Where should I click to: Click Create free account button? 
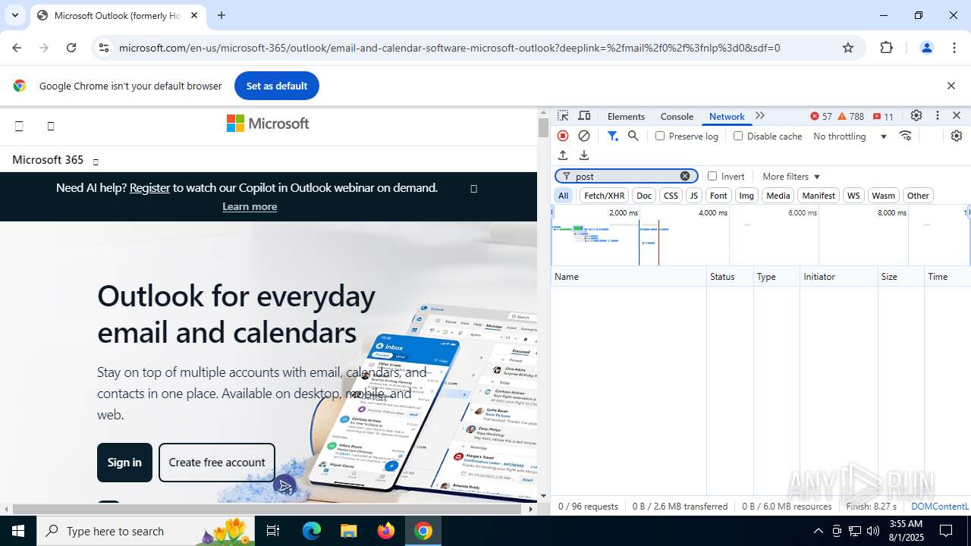click(x=217, y=463)
